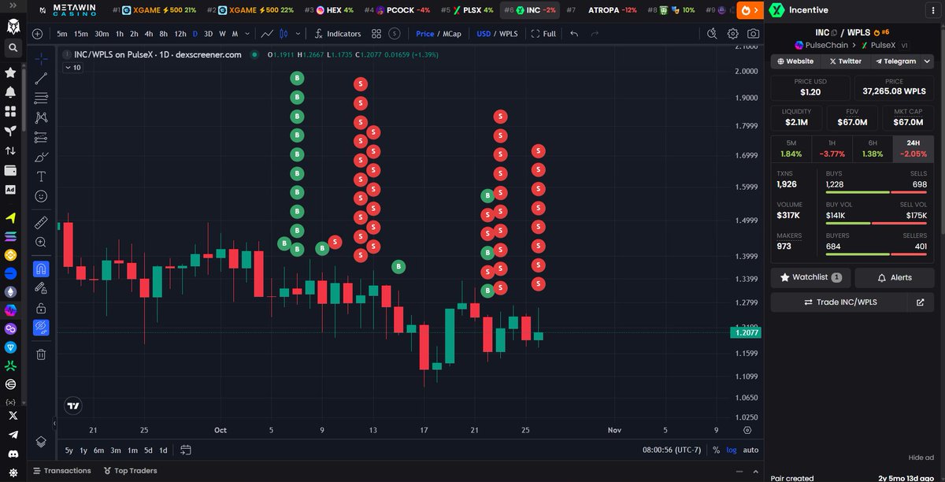Select the pattern drawing tool
This screenshot has width=945, height=482.
[x=41, y=117]
